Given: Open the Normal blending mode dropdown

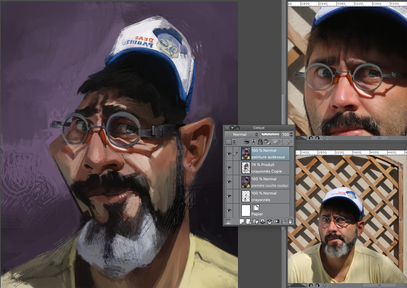Looking at the screenshot, I should coord(242,134).
